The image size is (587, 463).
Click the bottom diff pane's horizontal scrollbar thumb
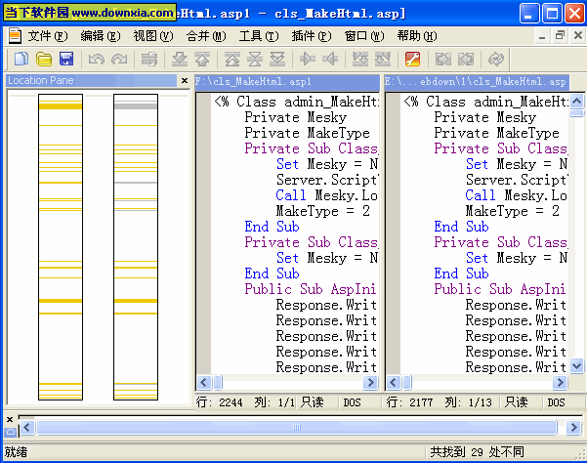pyautogui.click(x=297, y=427)
